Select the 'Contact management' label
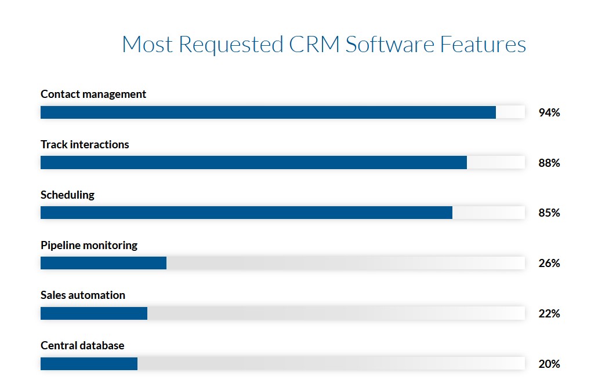Viewport: 609px width, 380px height. tap(93, 94)
